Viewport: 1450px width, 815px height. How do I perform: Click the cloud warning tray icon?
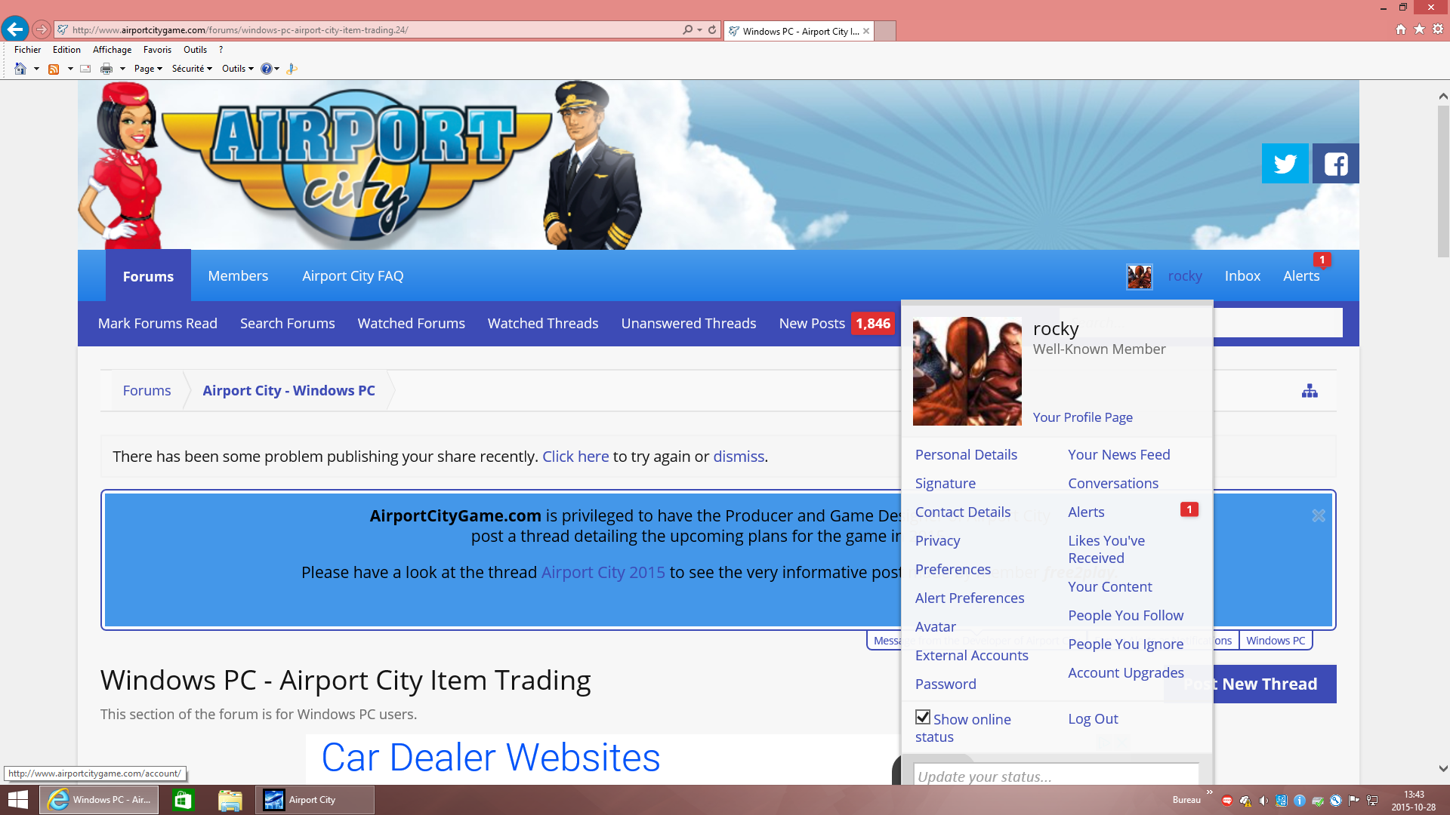1245,801
